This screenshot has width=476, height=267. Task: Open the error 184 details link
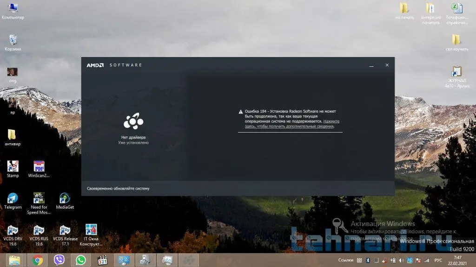(292, 124)
